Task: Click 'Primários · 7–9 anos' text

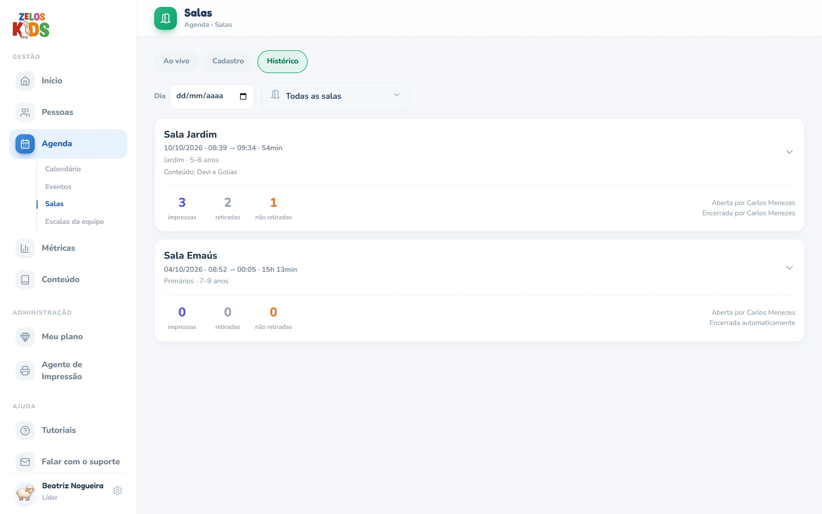Action: [196, 281]
